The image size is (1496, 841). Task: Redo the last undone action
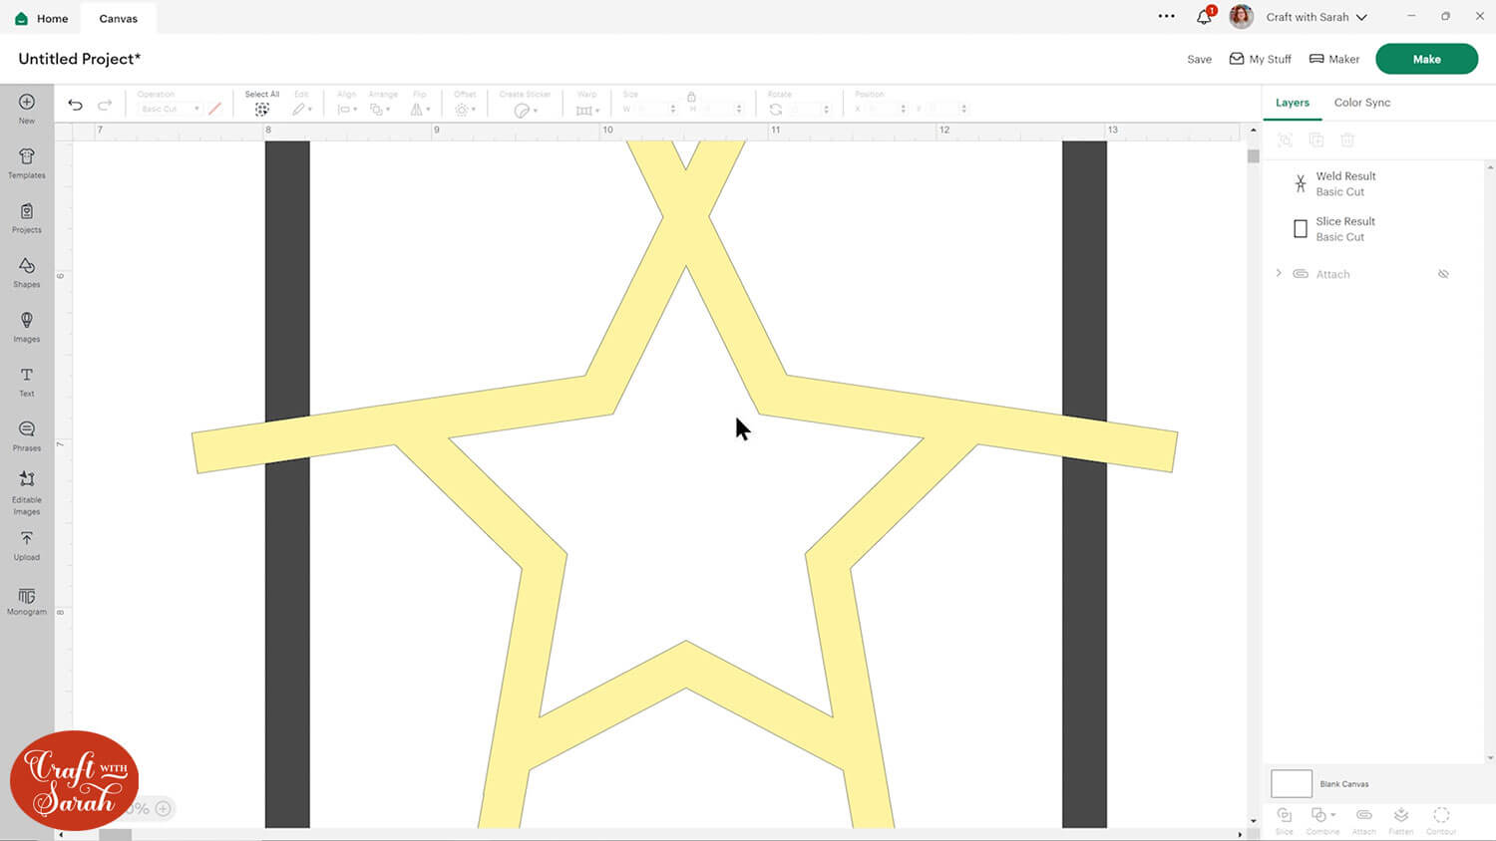105,105
